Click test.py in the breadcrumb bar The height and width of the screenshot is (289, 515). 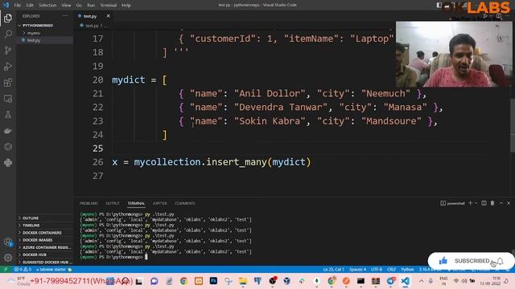(x=92, y=26)
